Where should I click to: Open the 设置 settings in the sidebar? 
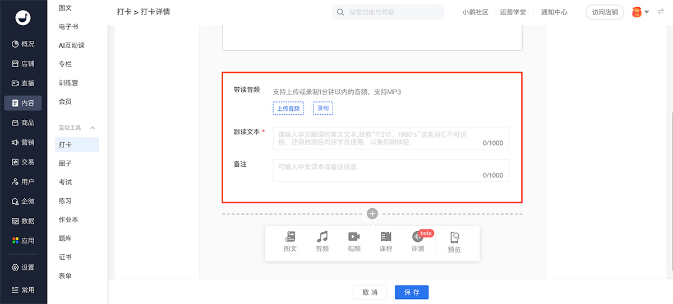pyautogui.click(x=24, y=268)
